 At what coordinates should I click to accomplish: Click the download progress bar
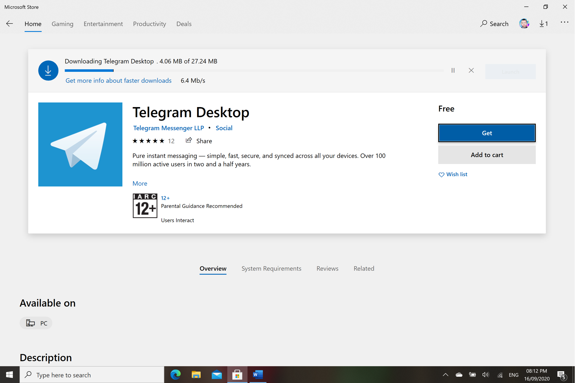pos(254,71)
